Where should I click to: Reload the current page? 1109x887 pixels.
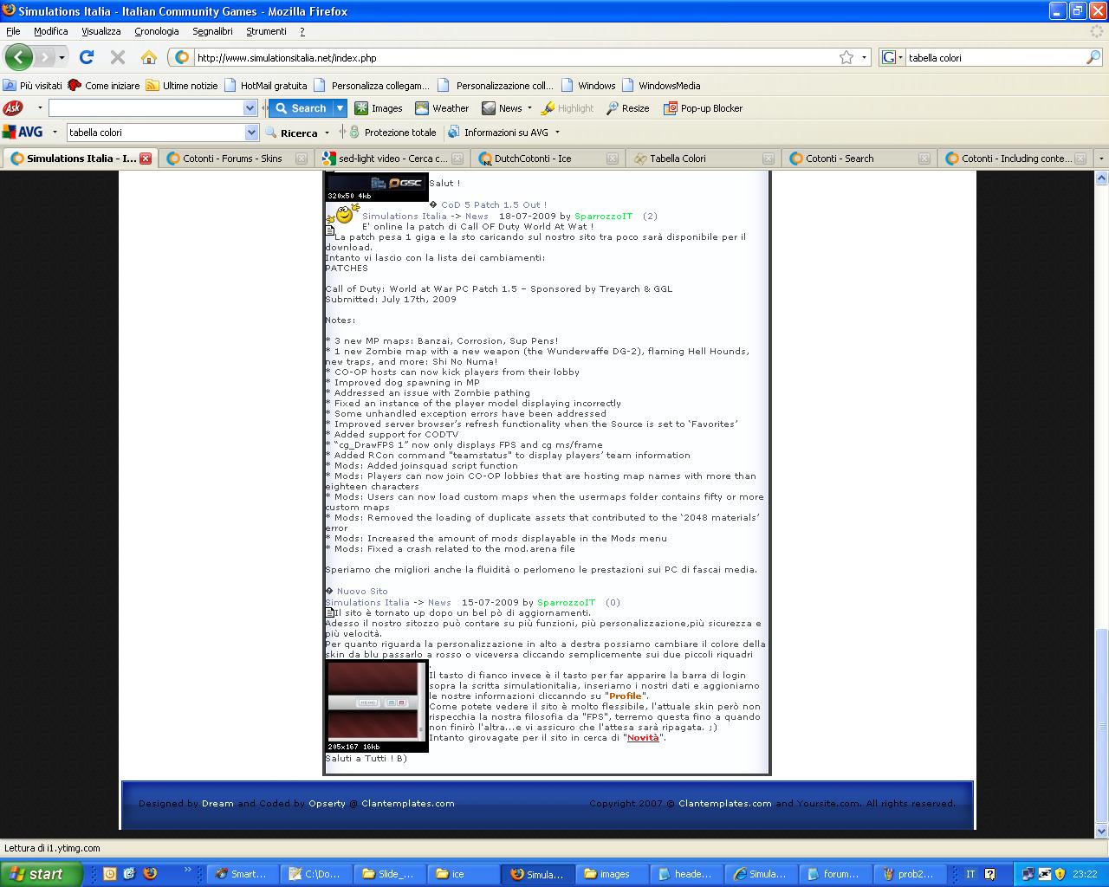(86, 58)
